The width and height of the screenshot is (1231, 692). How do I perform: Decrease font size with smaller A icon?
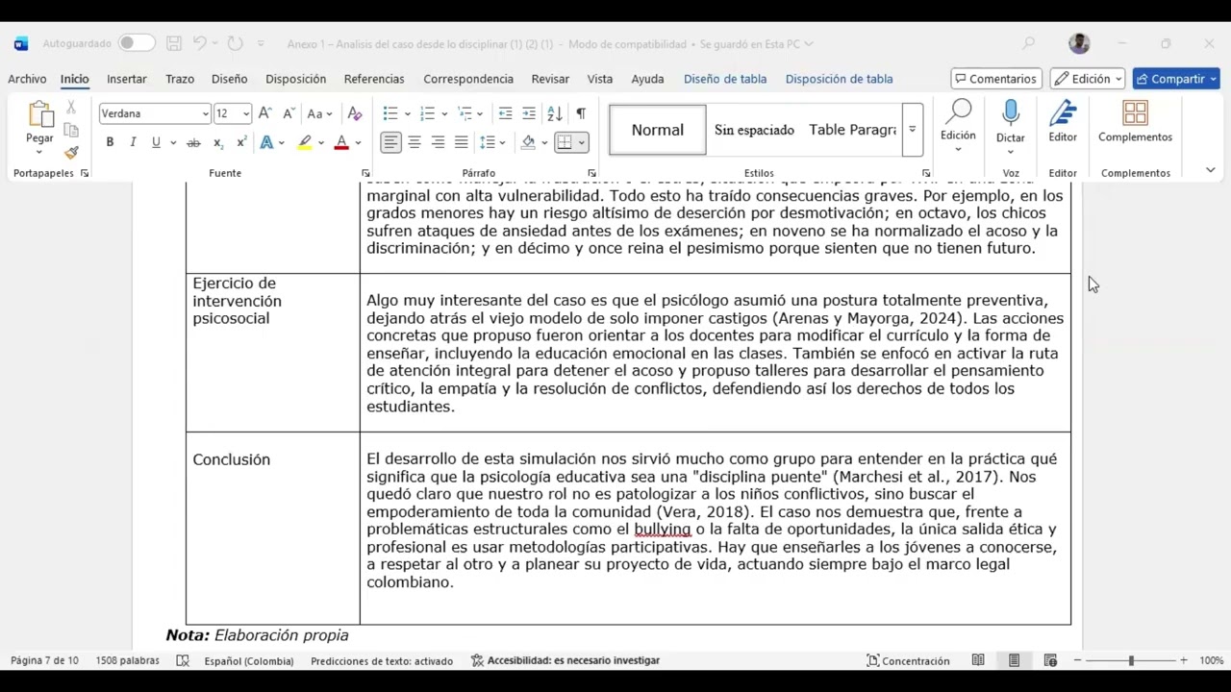[x=289, y=113]
